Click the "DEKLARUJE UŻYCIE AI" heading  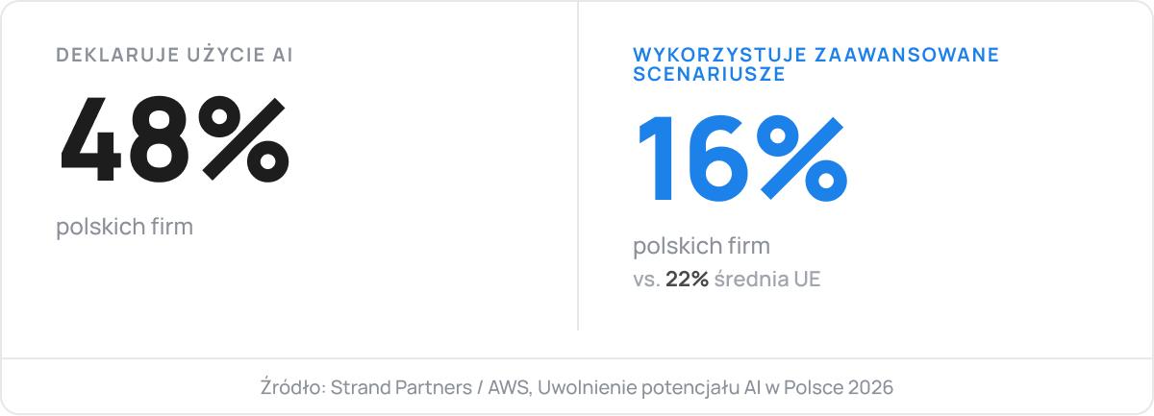pyautogui.click(x=174, y=54)
